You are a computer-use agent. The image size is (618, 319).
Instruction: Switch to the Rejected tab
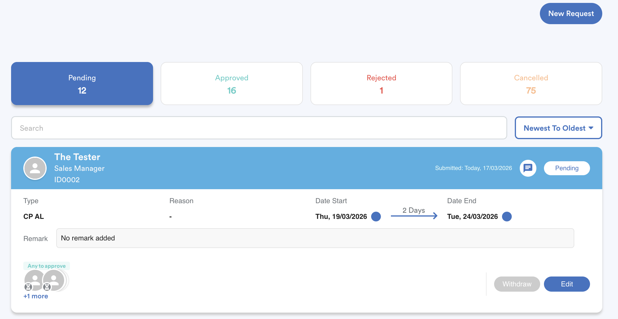(381, 84)
